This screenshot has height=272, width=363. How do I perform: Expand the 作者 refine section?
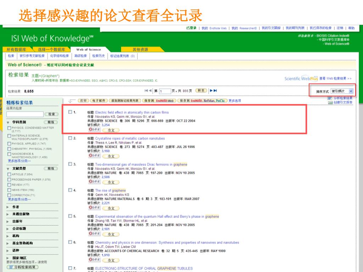(x=8, y=207)
